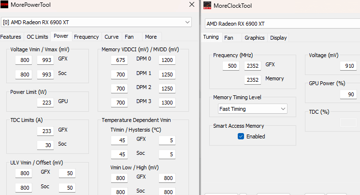Edit the GFX TVmin temperature field
Screen dimensions: 360x195
pyautogui.click(x=119, y=140)
